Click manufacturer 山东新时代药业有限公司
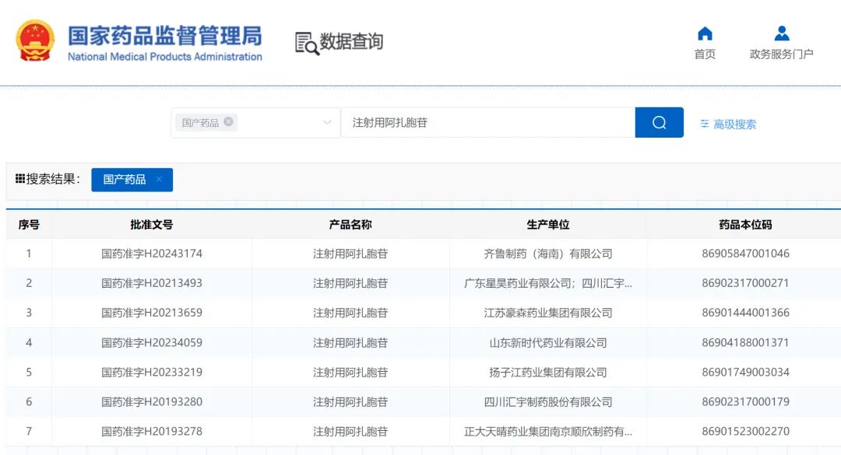Screen dimensions: 841x455 point(548,343)
